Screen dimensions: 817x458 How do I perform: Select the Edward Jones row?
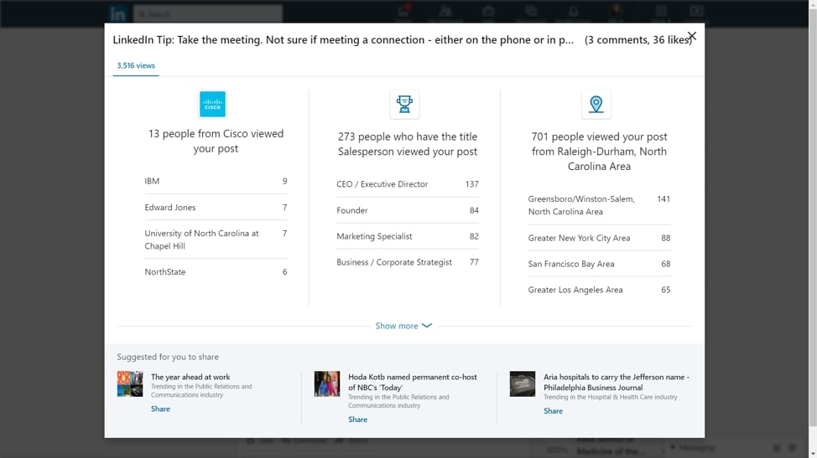[216, 207]
